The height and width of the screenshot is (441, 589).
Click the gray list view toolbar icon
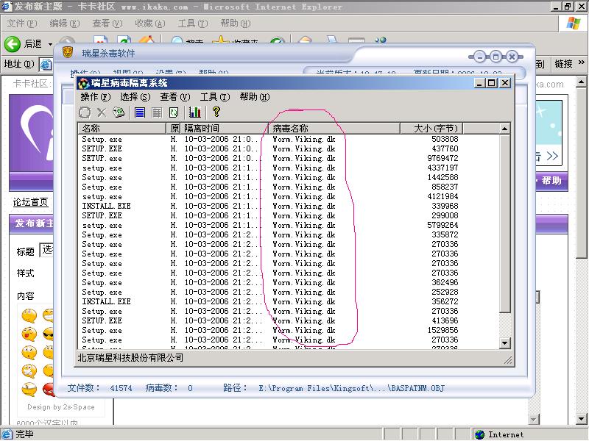click(157, 112)
